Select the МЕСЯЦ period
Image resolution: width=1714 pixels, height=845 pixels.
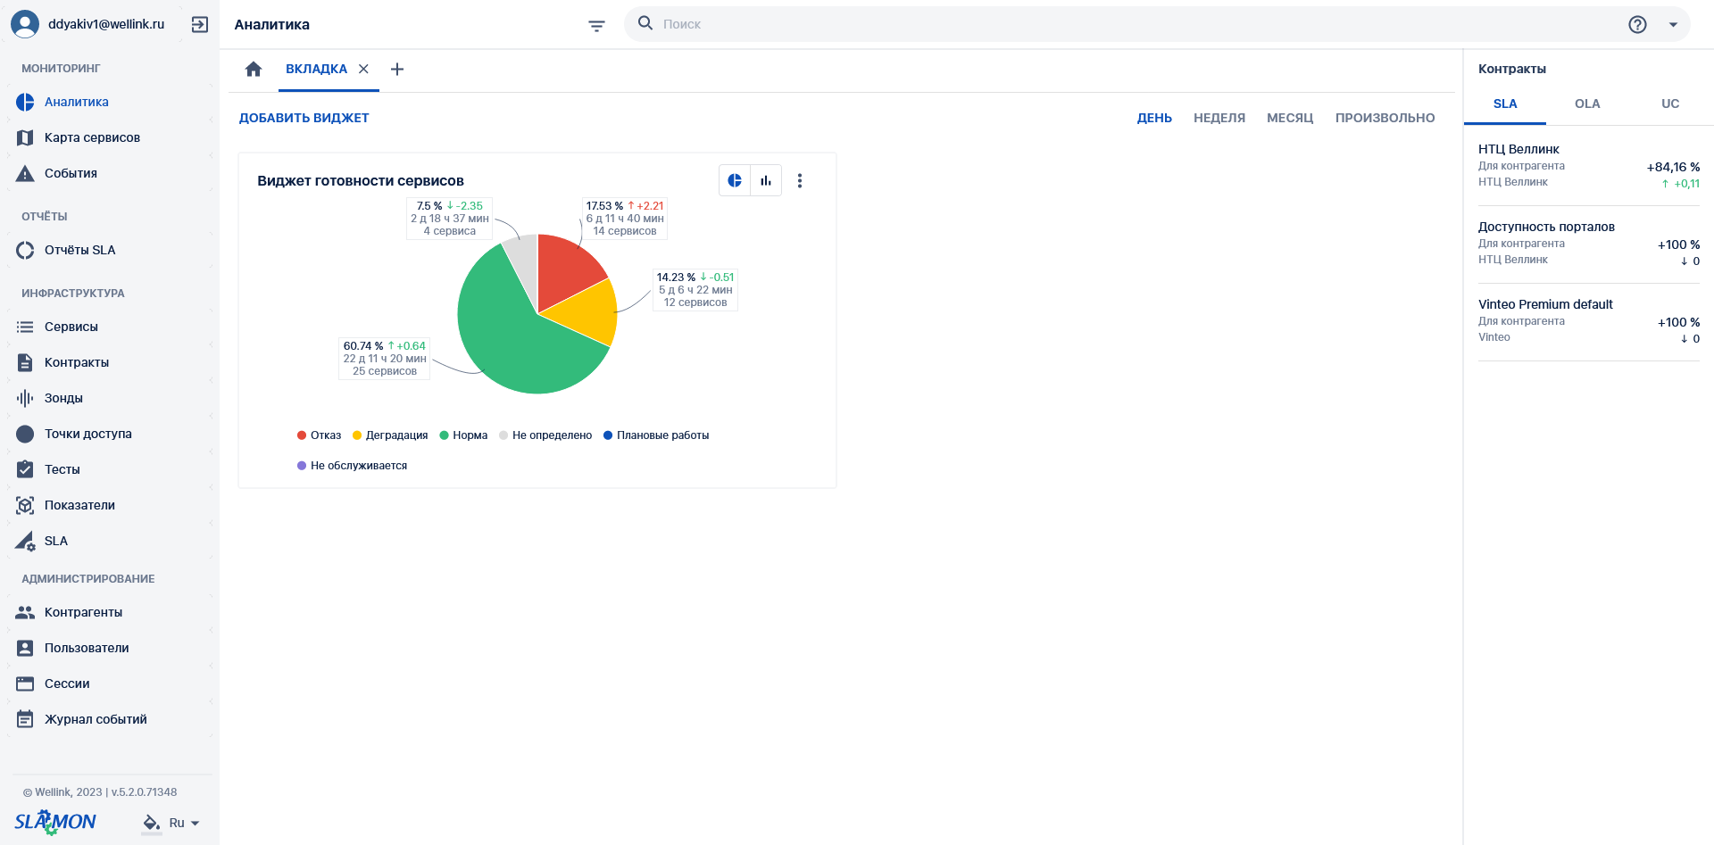coord(1290,118)
